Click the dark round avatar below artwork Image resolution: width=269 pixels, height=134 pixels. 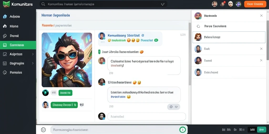click(45, 93)
